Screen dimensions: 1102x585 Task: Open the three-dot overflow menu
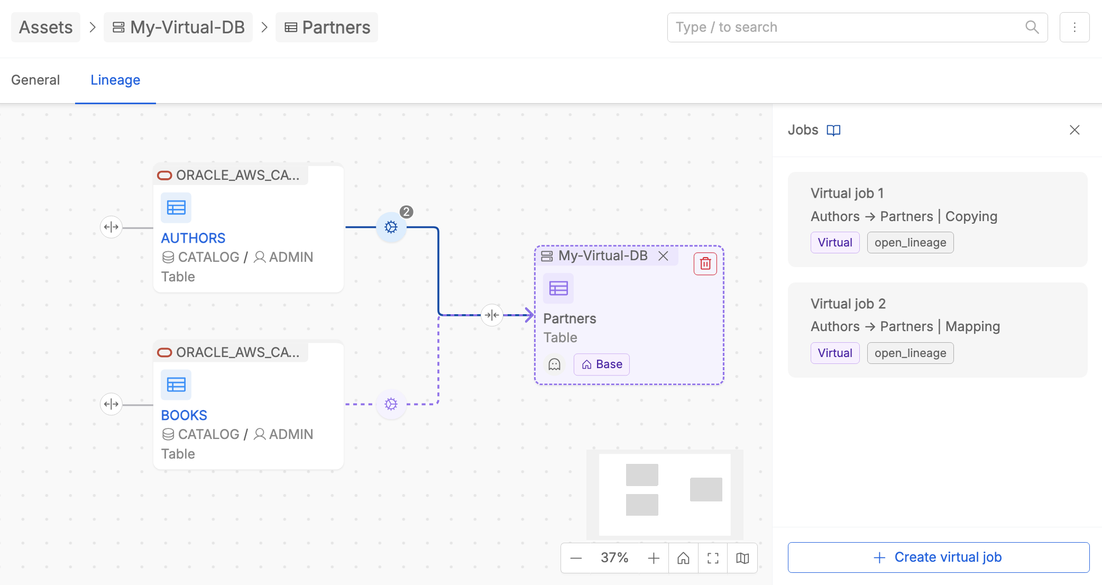(1075, 27)
